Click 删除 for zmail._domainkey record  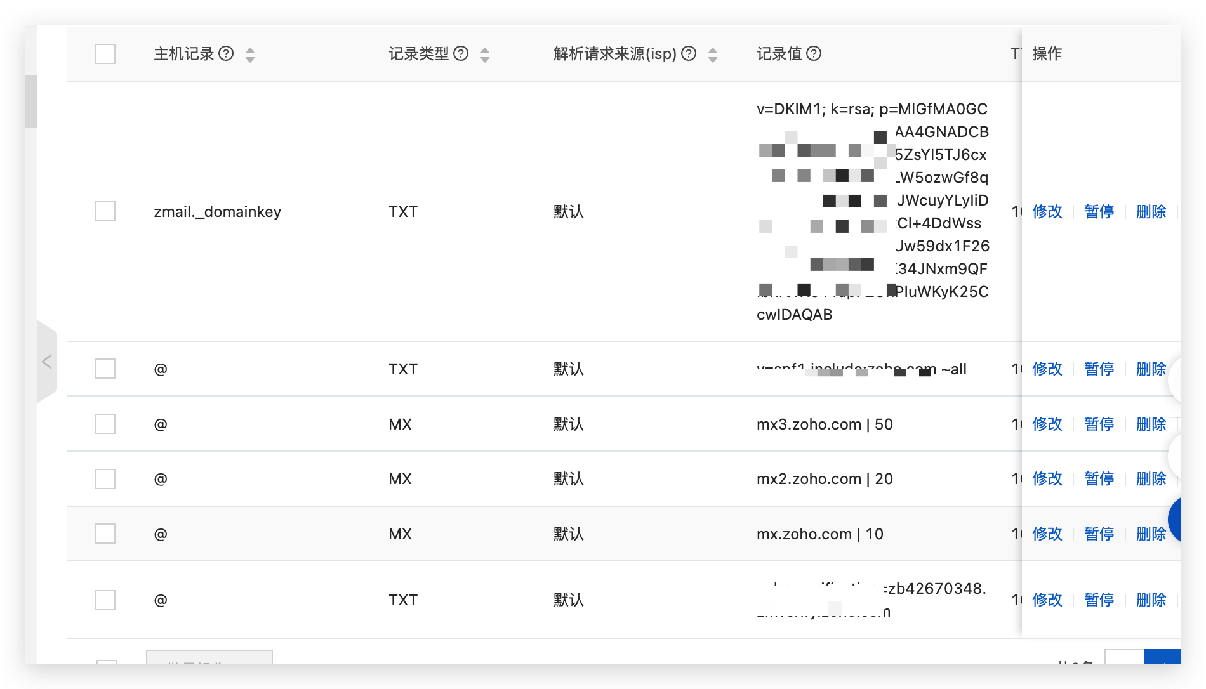point(1151,211)
